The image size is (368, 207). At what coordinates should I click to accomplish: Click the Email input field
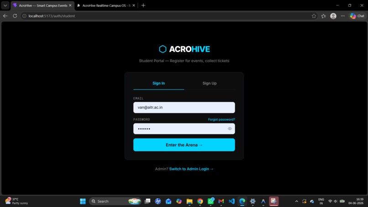[x=184, y=107]
